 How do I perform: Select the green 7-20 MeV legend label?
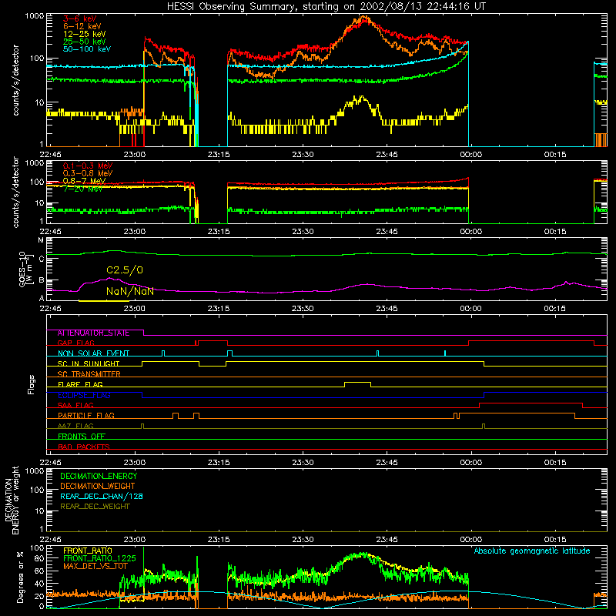tap(82, 189)
